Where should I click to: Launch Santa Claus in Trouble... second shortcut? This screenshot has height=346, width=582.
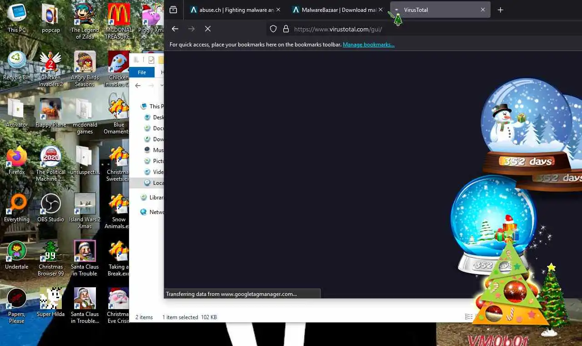click(85, 305)
